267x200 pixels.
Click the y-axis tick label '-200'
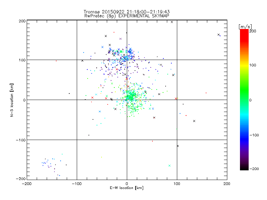pos(21,179)
